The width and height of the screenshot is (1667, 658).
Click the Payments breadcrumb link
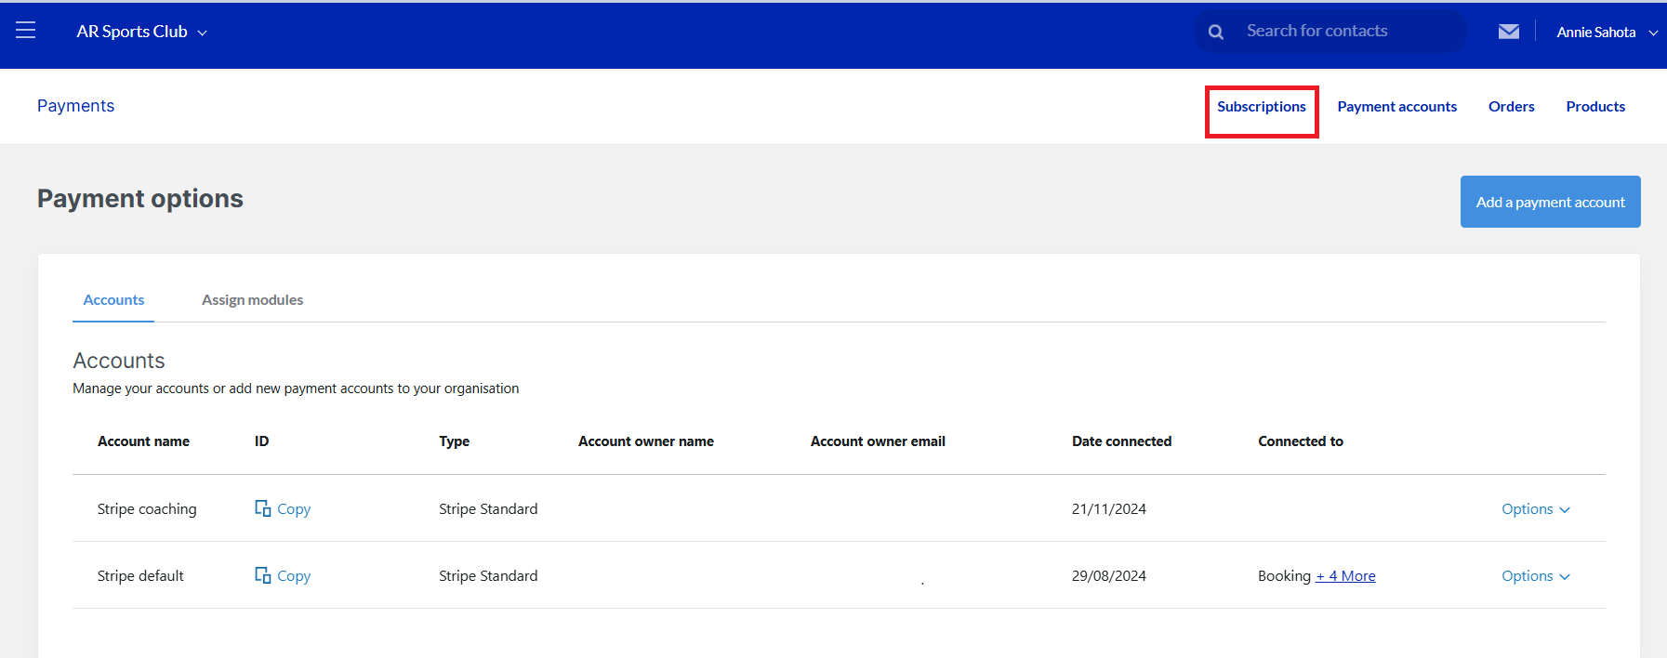75,106
